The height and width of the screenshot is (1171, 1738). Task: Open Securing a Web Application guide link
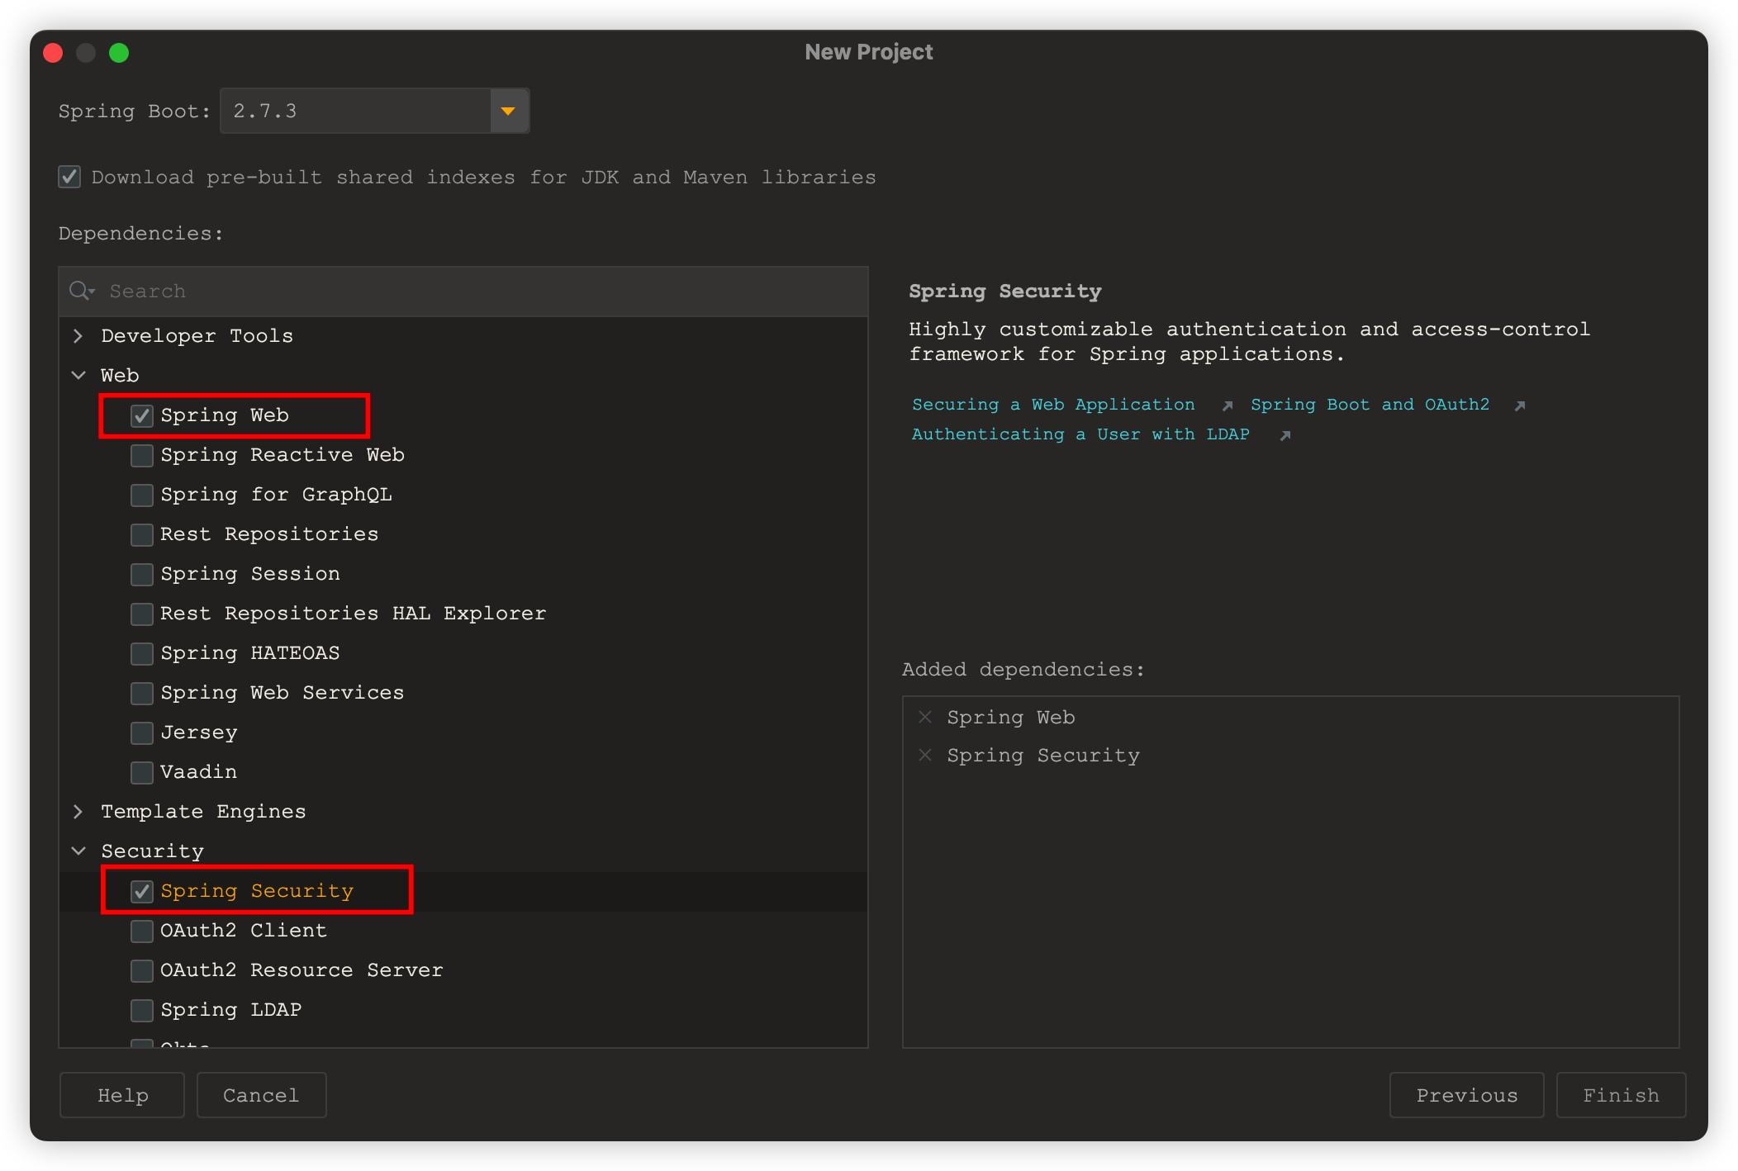pyautogui.click(x=1052, y=405)
